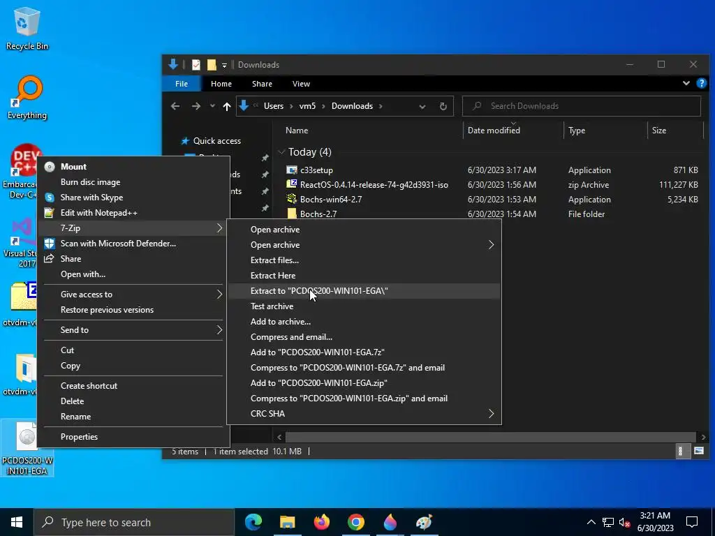The image size is (715, 536).
Task: Expand the CRC SHA submenu
Action: (x=364, y=414)
